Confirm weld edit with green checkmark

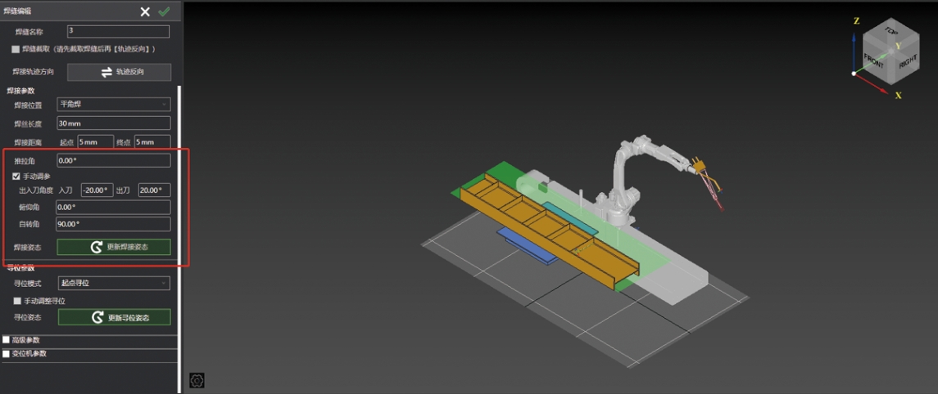(x=165, y=11)
